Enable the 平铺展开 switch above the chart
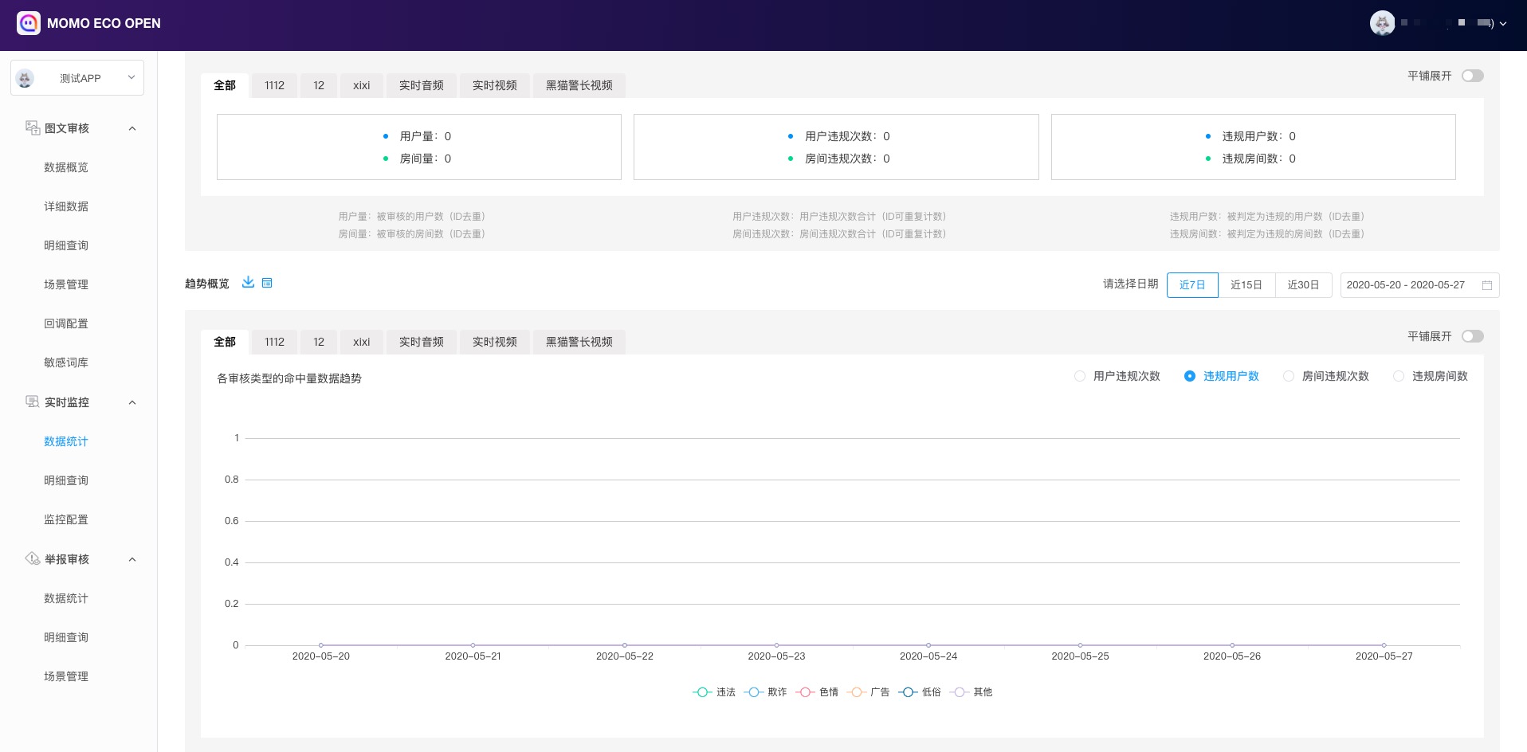The width and height of the screenshot is (1527, 752). (x=1472, y=336)
